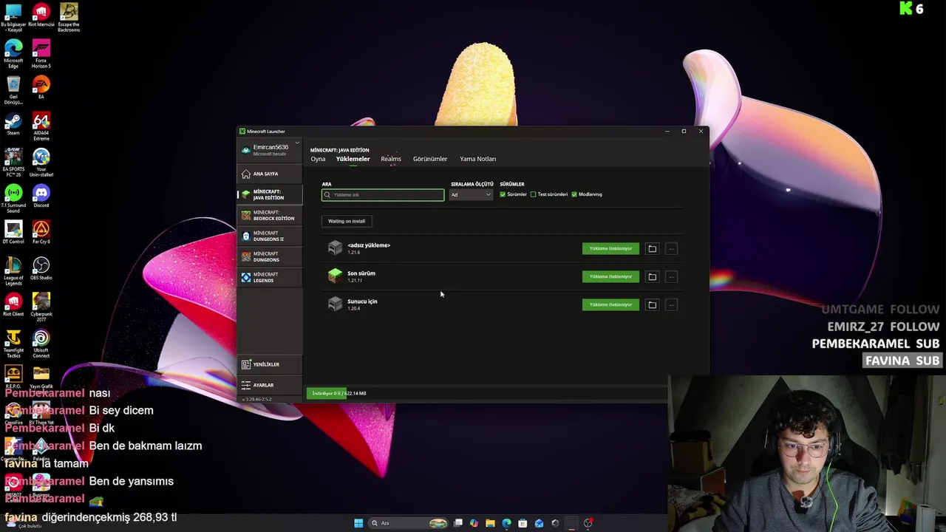Open AIDA64 Extreme desktop shortcut
This screenshot has height=532, width=946.
click(x=41, y=127)
